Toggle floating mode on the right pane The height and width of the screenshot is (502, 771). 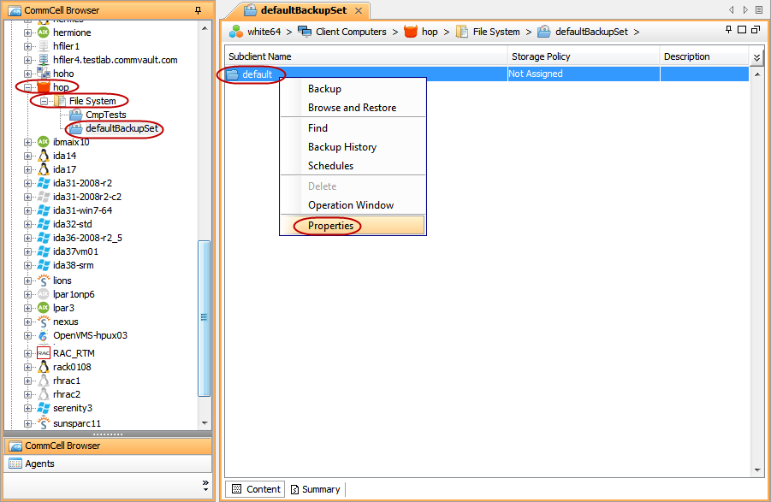[756, 29]
